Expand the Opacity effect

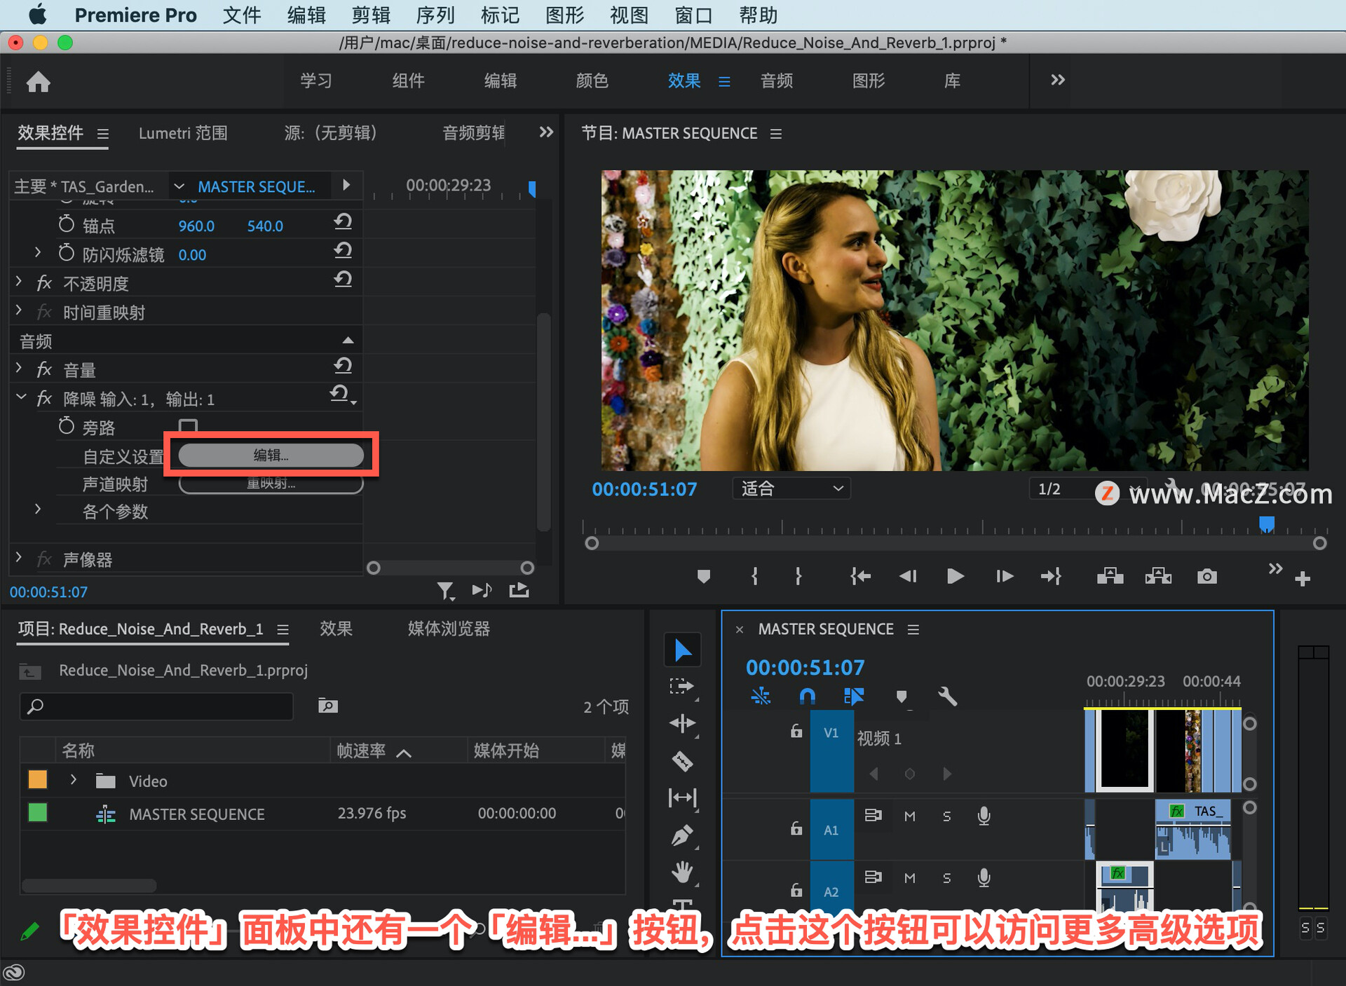click(x=19, y=281)
